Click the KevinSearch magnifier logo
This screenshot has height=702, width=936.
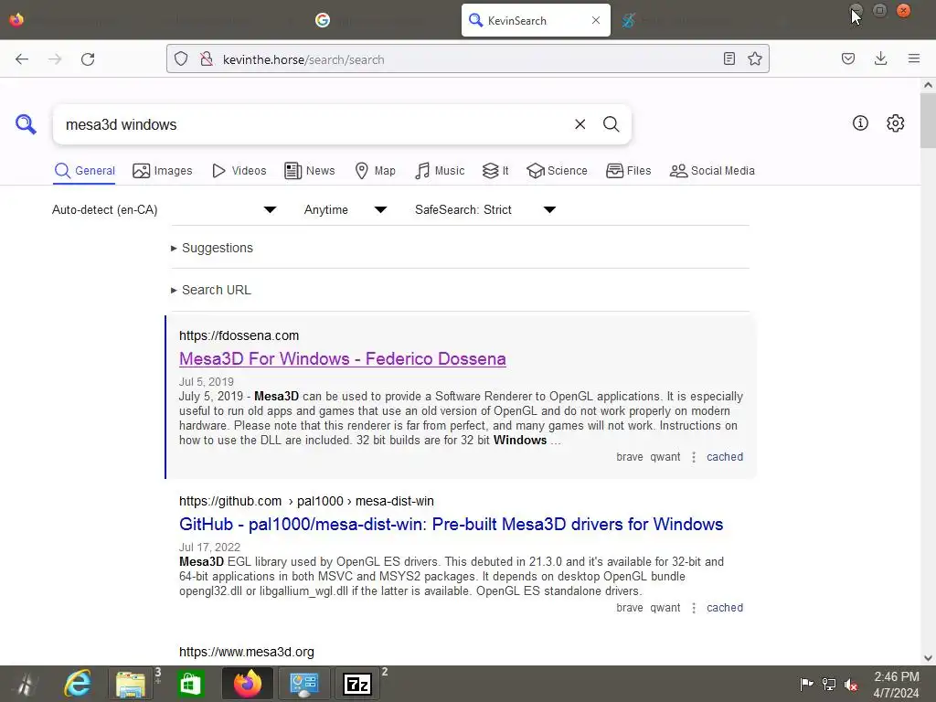click(26, 124)
